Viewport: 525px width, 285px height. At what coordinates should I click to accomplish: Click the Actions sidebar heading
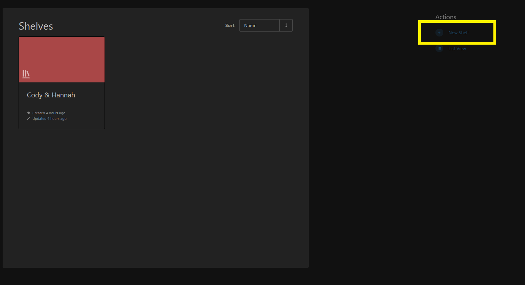[x=446, y=17]
